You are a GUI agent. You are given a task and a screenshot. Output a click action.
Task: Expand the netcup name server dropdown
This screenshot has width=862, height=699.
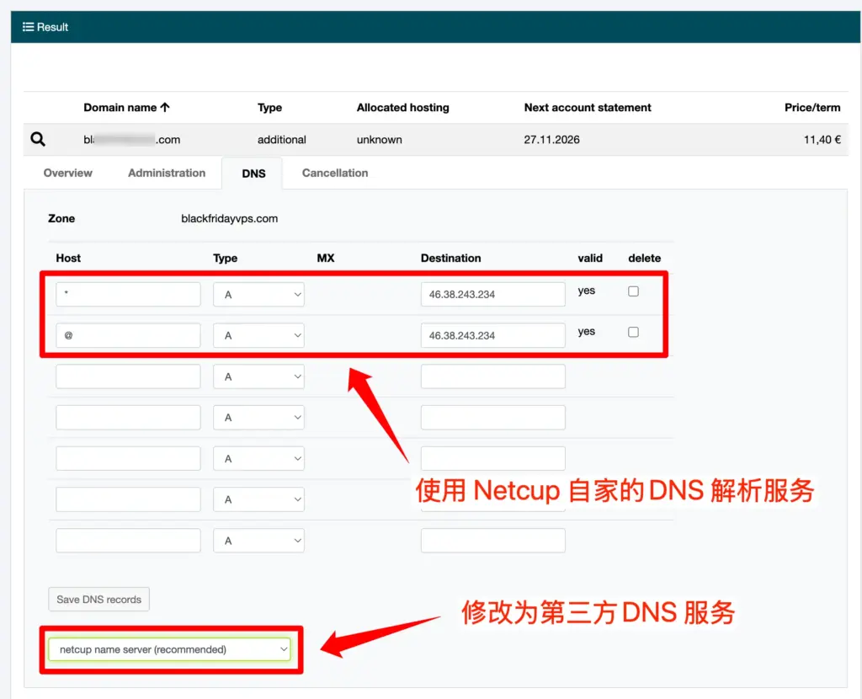coord(169,649)
